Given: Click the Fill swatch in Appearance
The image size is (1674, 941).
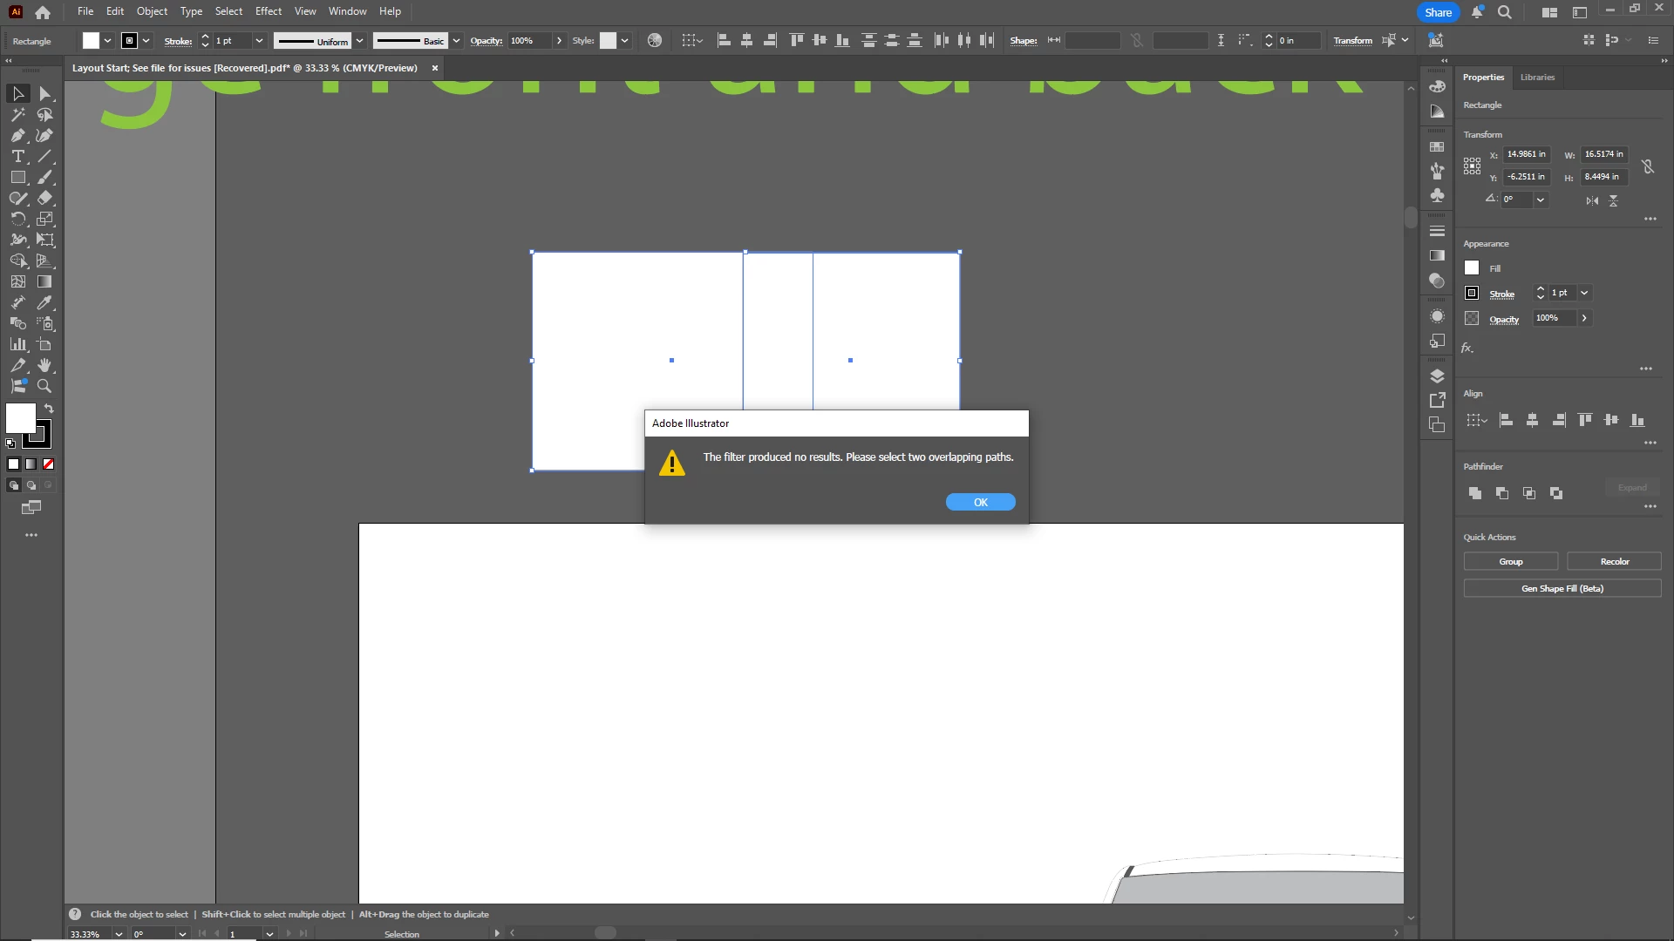Looking at the screenshot, I should 1472,268.
